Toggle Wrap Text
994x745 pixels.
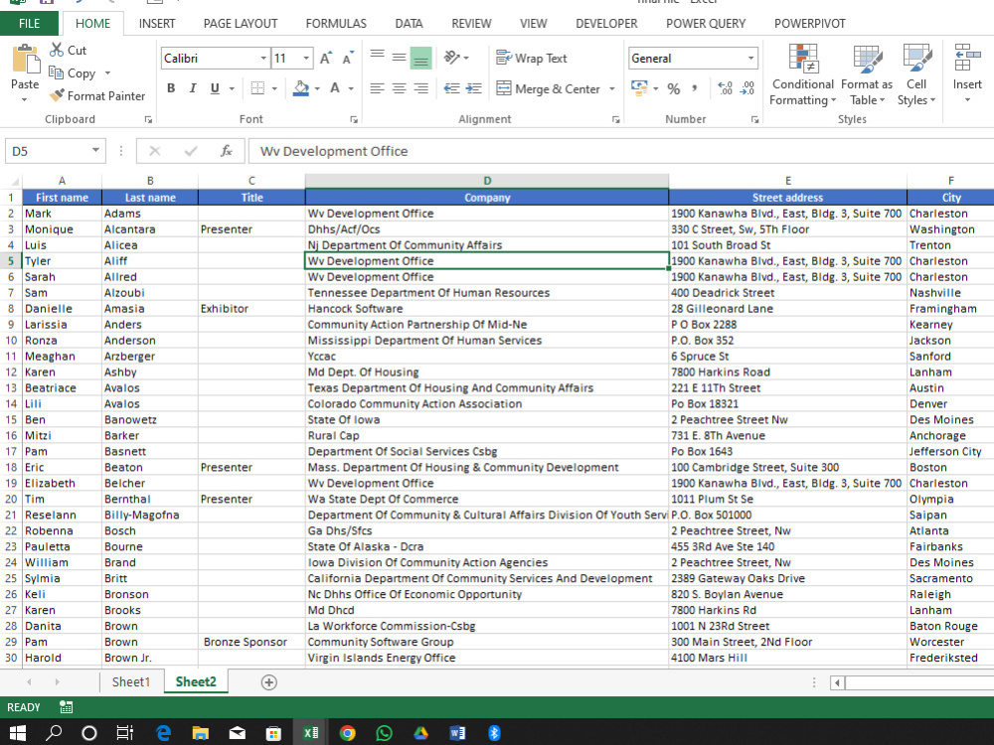point(531,58)
